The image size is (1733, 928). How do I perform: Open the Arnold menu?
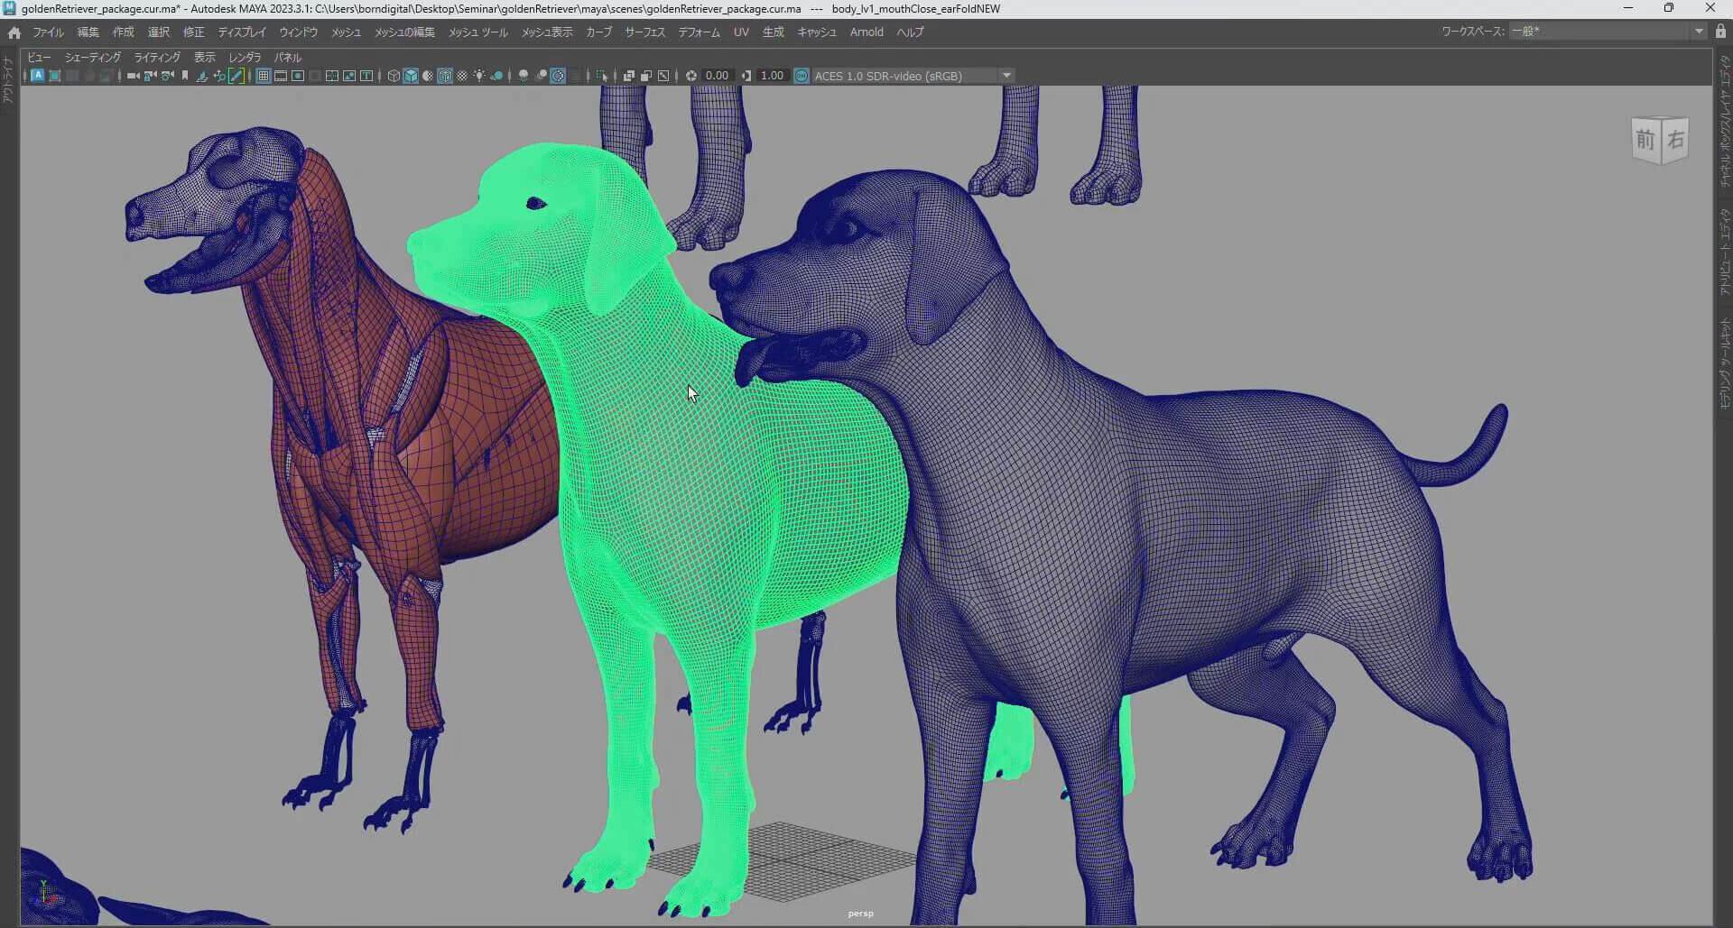[x=866, y=32]
